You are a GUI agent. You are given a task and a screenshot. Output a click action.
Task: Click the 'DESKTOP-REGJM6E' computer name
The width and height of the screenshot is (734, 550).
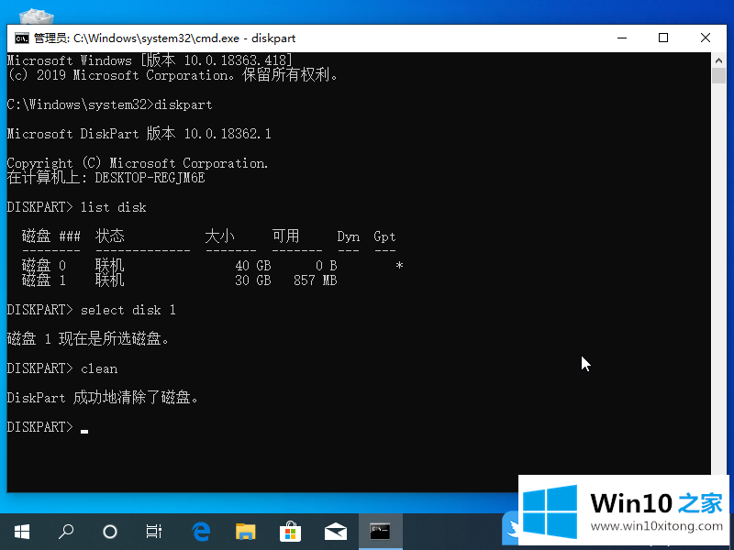pyautogui.click(x=150, y=178)
